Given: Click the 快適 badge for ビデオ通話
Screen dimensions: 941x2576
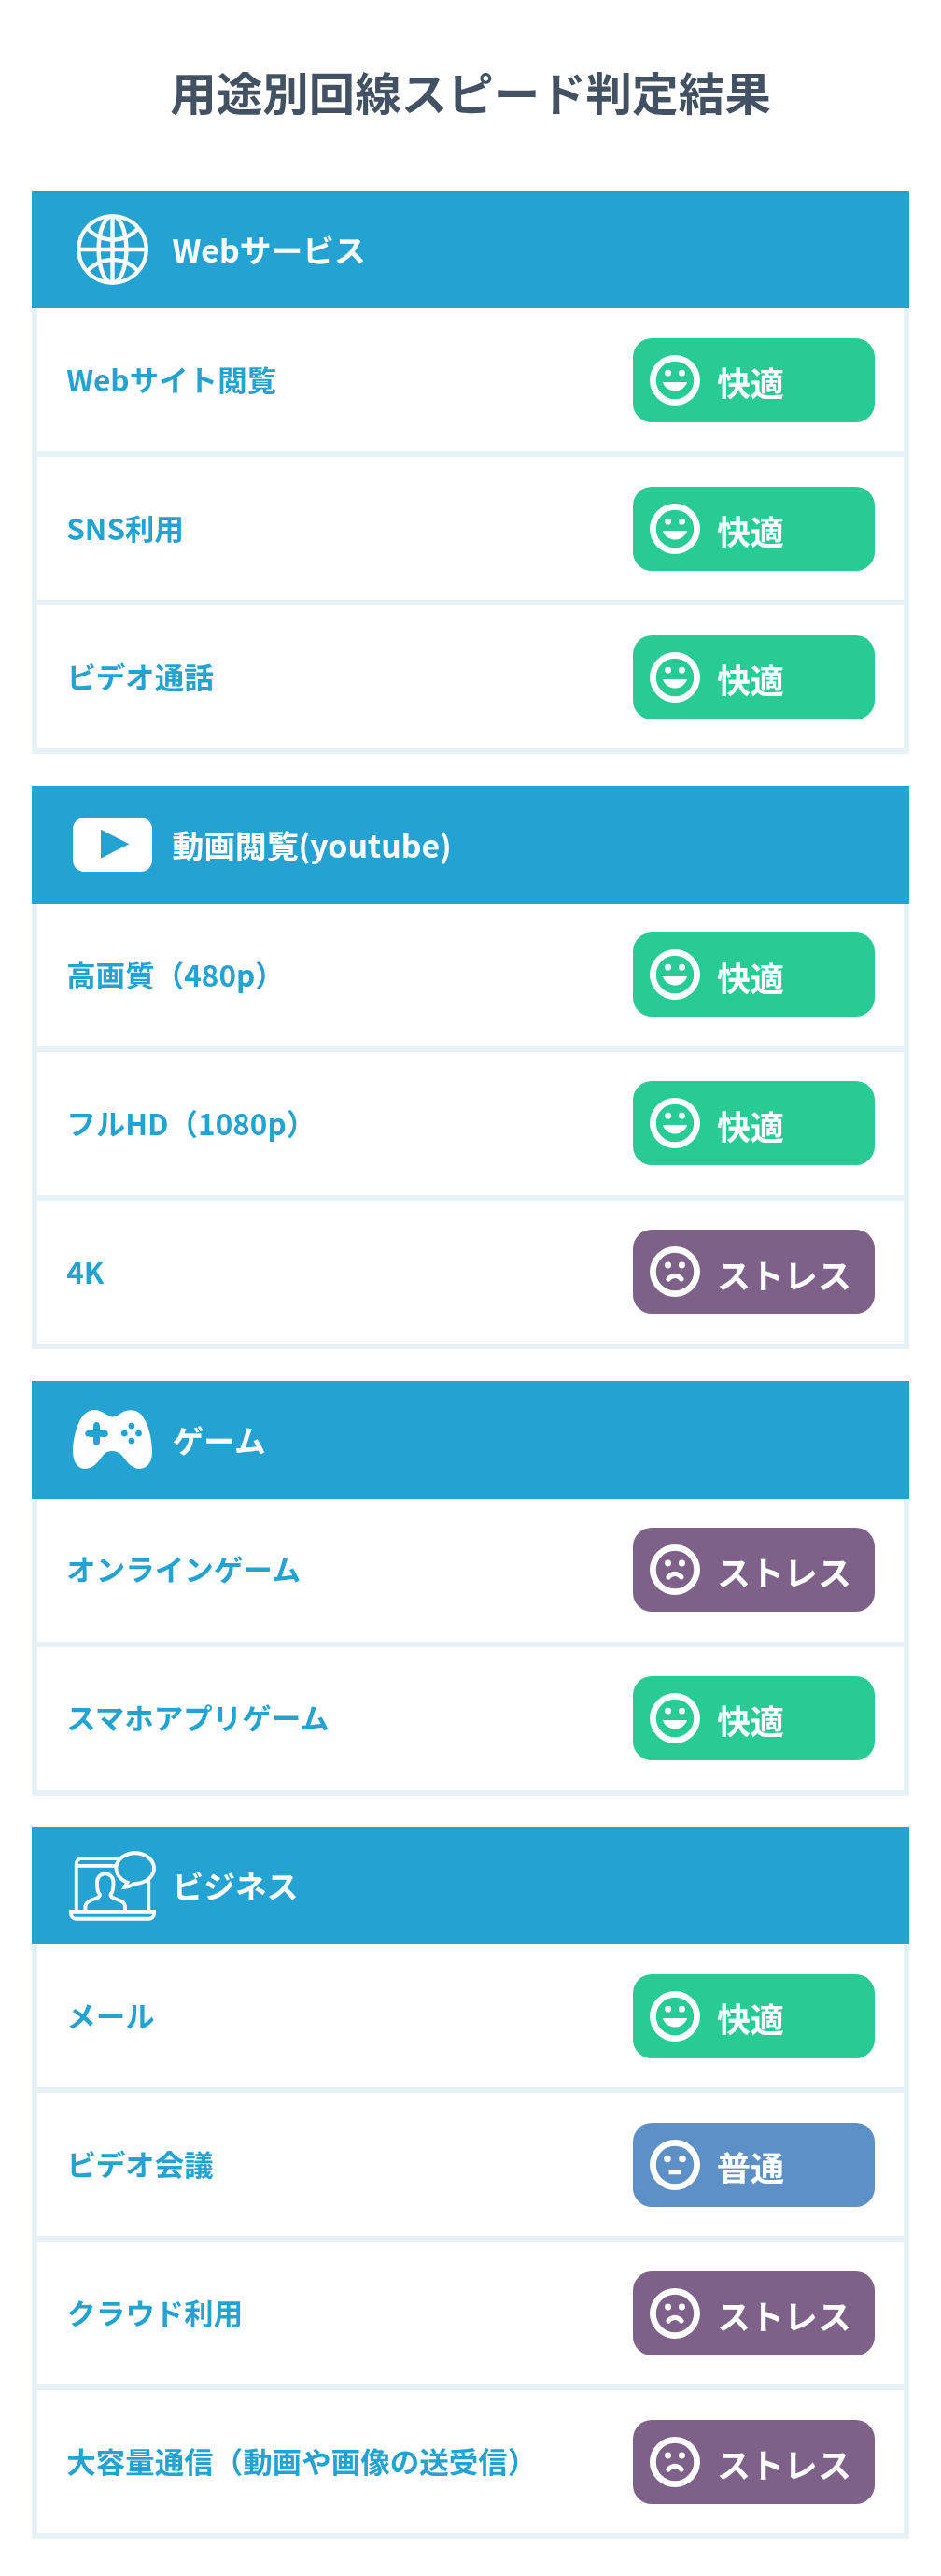Looking at the screenshot, I should (x=753, y=677).
